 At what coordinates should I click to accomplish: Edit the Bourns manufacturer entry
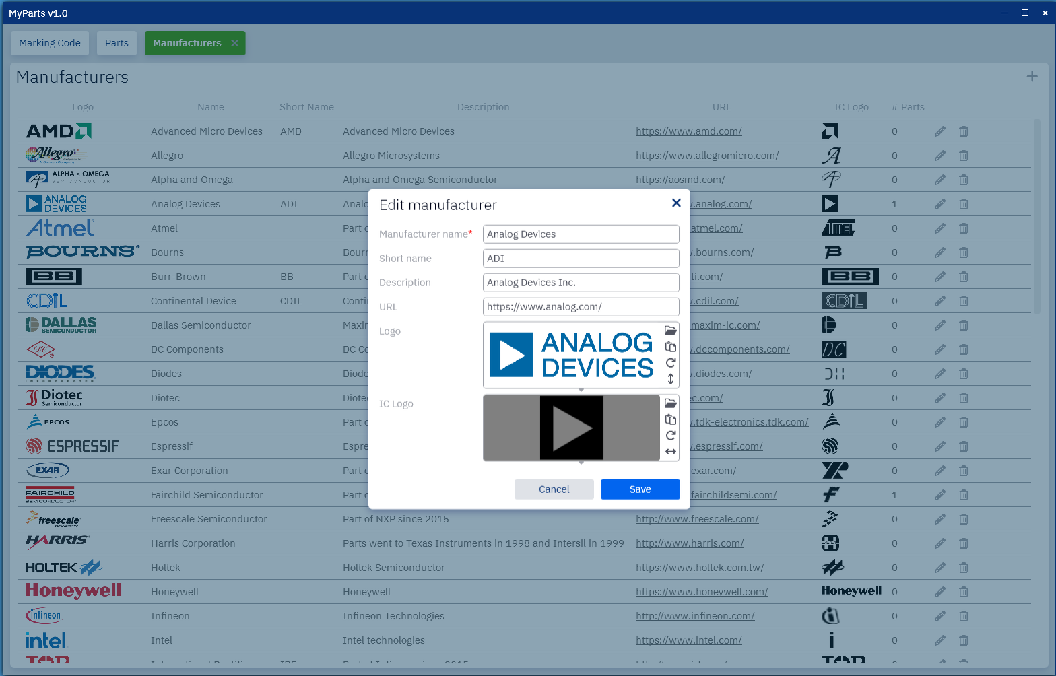point(940,252)
